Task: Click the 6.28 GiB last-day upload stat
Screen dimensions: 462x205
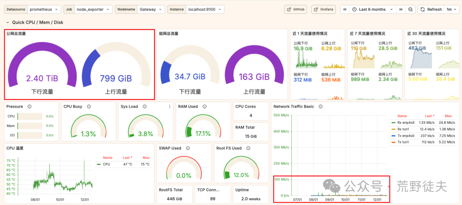Action: [x=331, y=49]
